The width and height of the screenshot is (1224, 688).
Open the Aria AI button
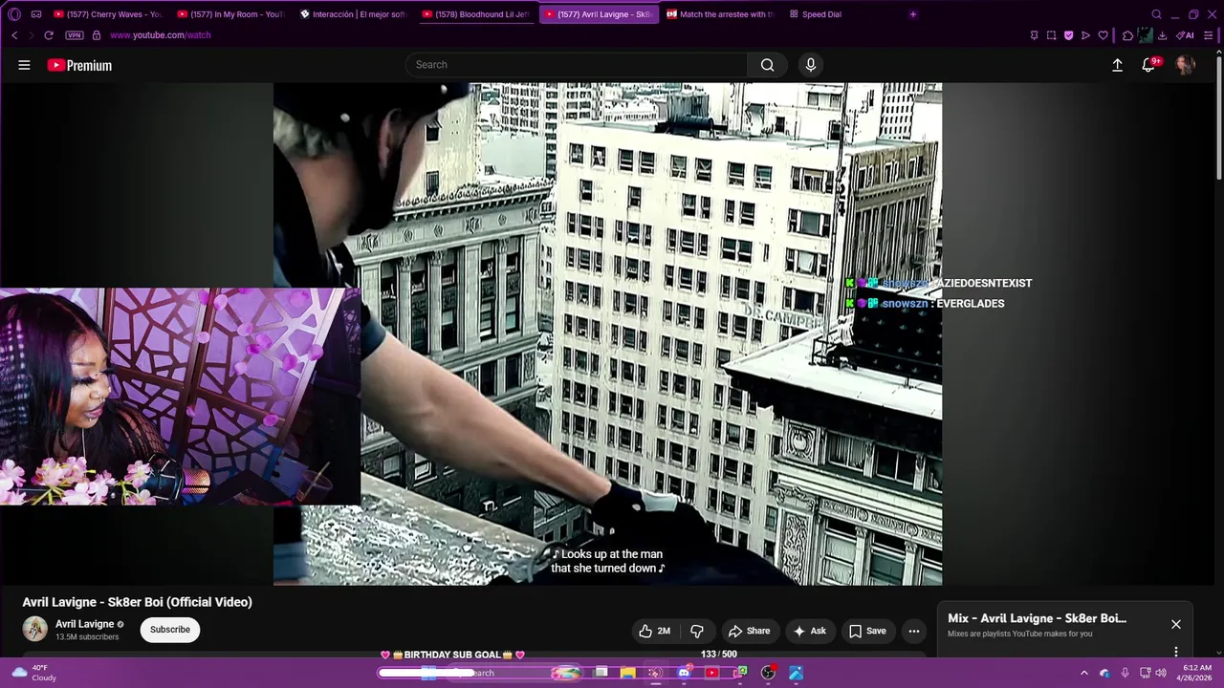point(1185,35)
